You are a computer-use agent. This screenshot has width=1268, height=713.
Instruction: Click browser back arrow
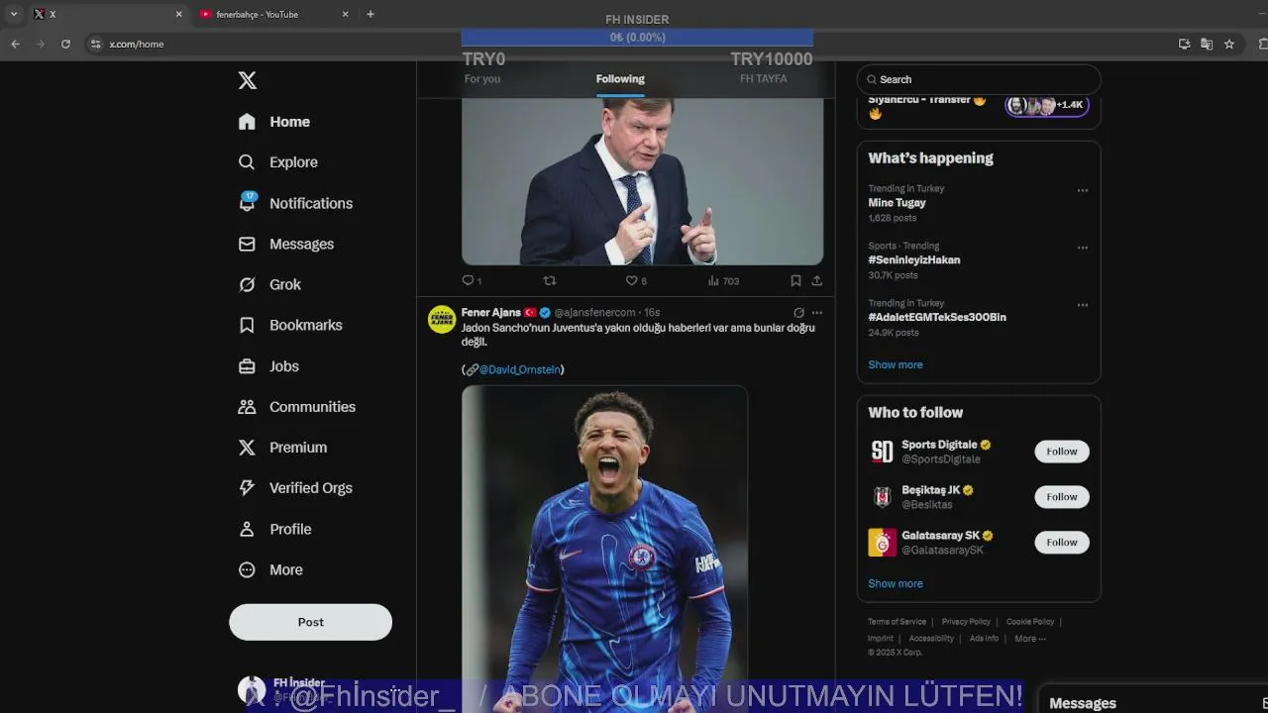coord(15,44)
